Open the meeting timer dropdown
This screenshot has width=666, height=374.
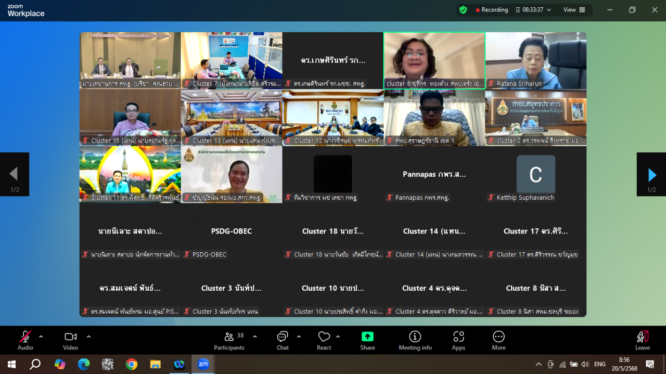[x=533, y=10]
